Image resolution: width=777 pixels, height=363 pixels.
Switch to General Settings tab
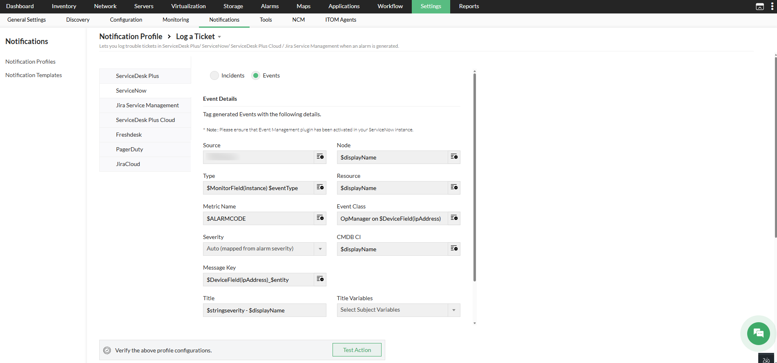point(27,20)
